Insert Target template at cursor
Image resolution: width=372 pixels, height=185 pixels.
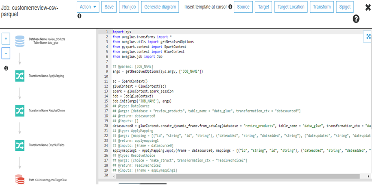(x=263, y=7)
